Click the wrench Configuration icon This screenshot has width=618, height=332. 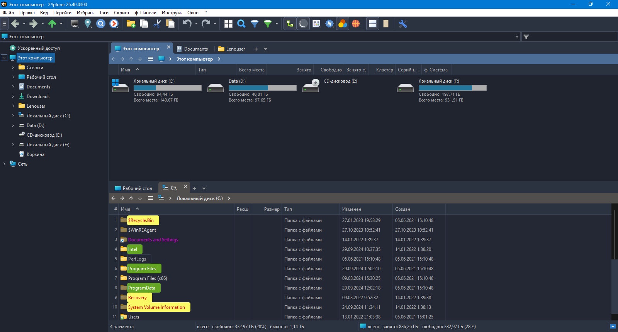tap(403, 24)
